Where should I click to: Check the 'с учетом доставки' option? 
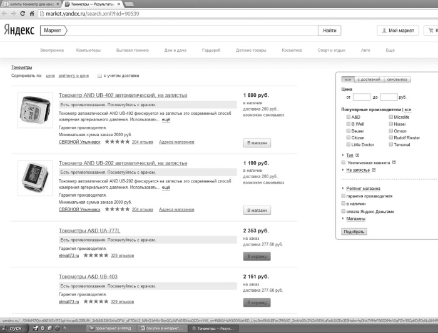pos(99,76)
